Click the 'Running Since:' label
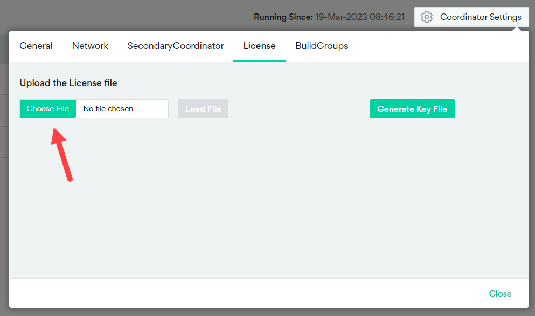 point(283,17)
